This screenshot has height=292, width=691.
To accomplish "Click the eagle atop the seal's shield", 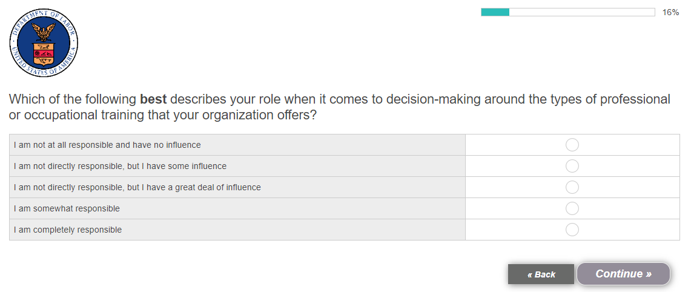I will (x=44, y=30).
